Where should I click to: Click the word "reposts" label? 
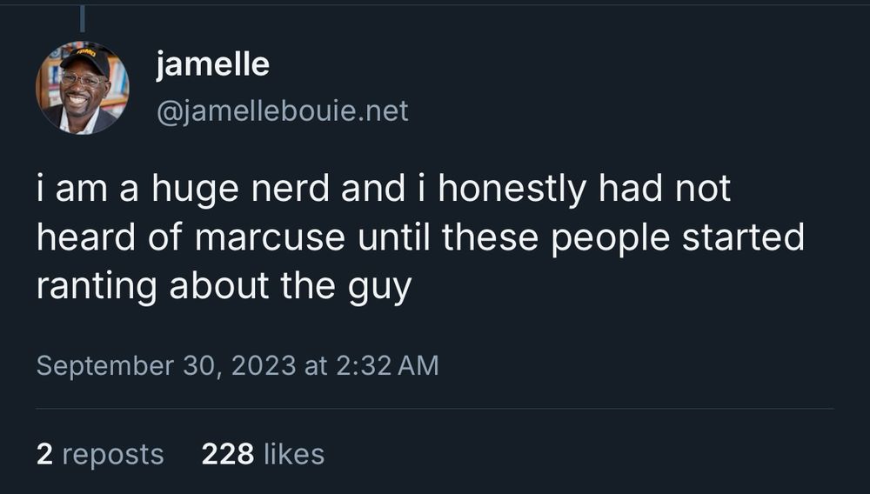[x=113, y=454]
